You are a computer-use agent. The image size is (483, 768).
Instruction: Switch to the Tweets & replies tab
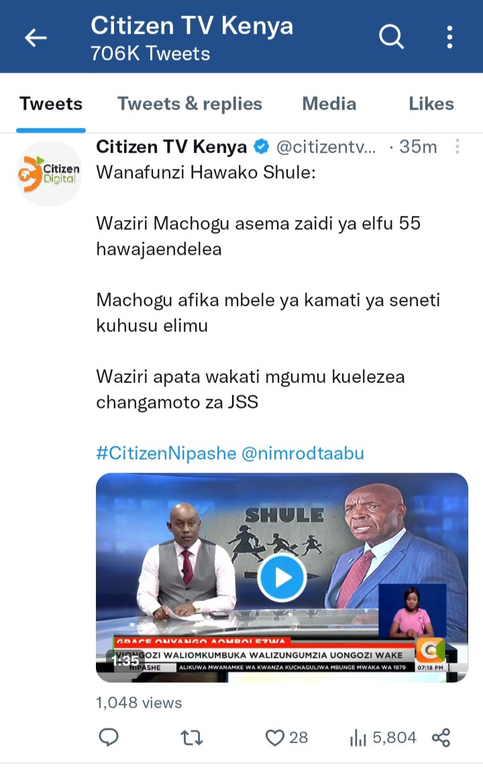190,104
